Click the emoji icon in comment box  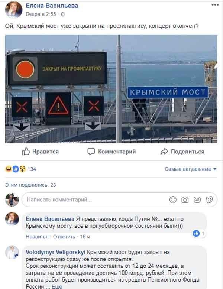pos(173,199)
